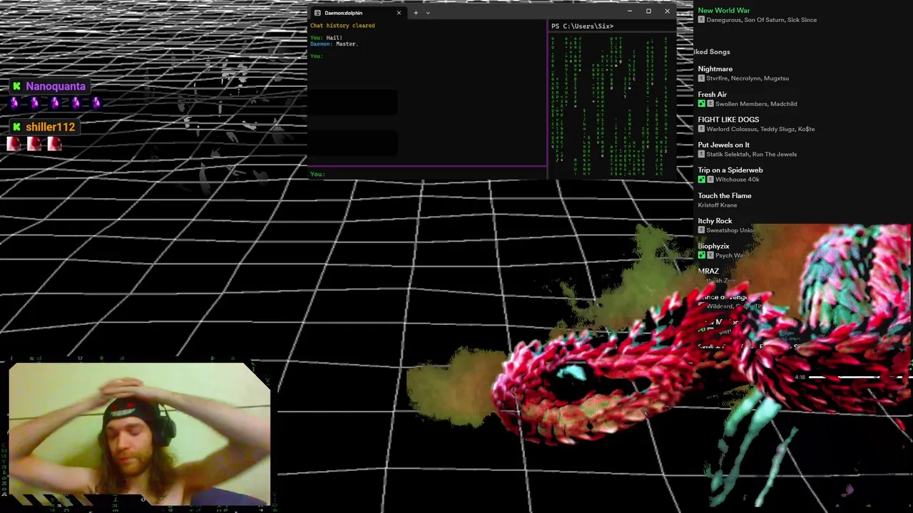
Task: Click the Liked Songs heading
Action: [x=712, y=52]
